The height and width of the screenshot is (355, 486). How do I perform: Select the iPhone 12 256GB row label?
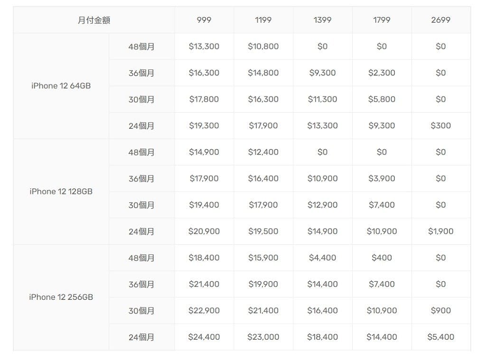click(x=61, y=297)
